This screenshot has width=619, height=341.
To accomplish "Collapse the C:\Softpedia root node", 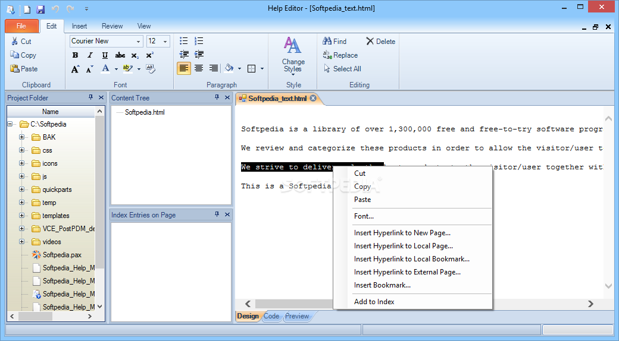I will (x=10, y=124).
